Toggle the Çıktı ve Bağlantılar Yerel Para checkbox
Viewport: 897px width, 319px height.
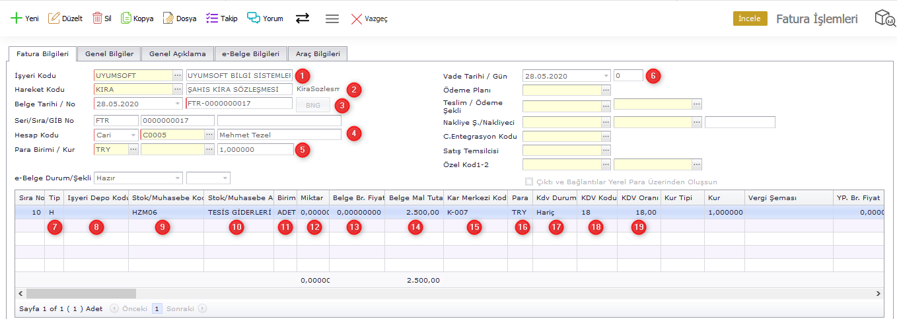528,182
